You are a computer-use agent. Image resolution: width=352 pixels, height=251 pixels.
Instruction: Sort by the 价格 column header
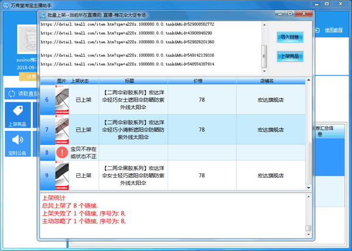coord(202,81)
